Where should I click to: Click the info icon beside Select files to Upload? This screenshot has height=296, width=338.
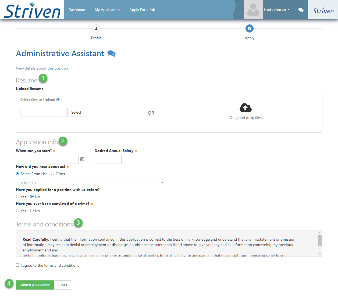pos(58,100)
